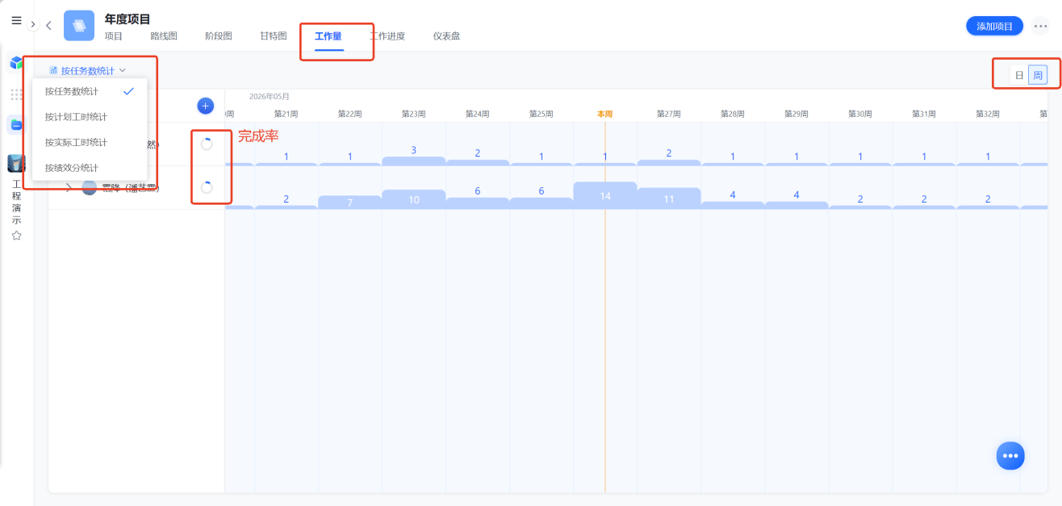Viewport: 1062px width, 506px height.
Task: Switch timeline to 日 view
Action: point(1019,75)
